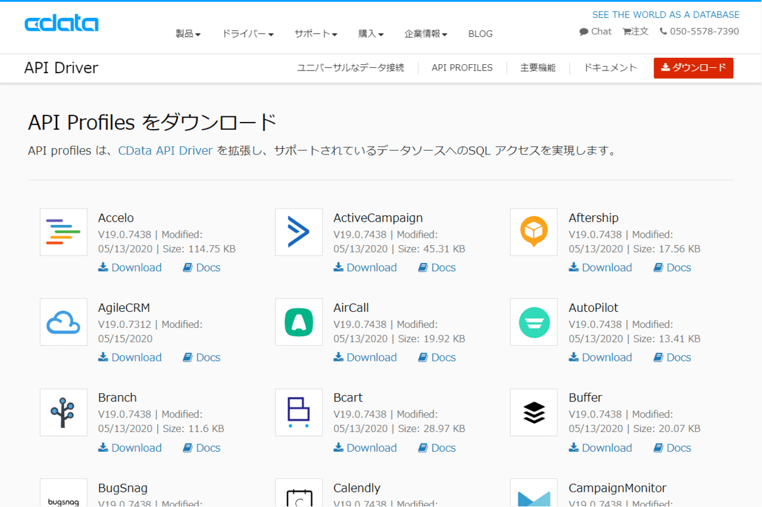Open the Buffer layers logo
The width and height of the screenshot is (762, 507).
pyautogui.click(x=534, y=412)
